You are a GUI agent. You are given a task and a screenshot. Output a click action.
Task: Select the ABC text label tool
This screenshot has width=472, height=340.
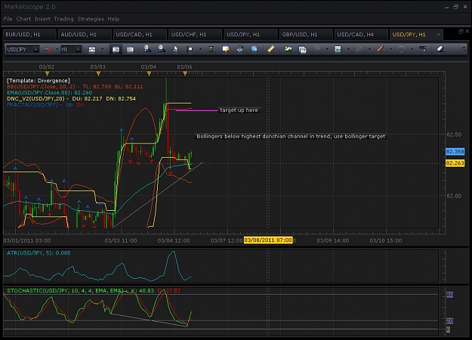pos(422,49)
